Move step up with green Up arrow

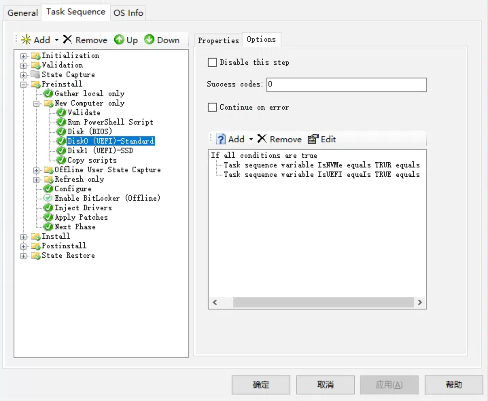coord(119,39)
